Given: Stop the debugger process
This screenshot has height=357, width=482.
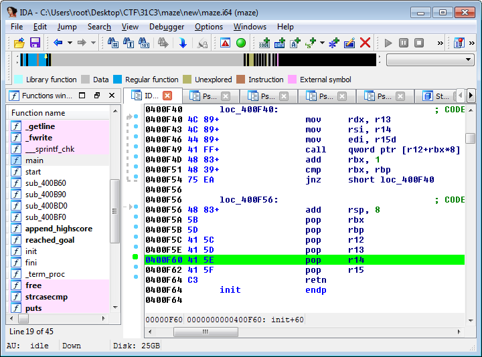Looking at the screenshot, I should [419, 43].
